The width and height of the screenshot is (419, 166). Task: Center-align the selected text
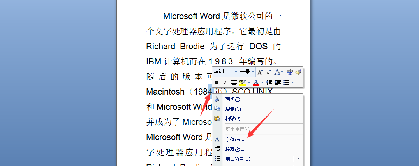(x=234, y=83)
